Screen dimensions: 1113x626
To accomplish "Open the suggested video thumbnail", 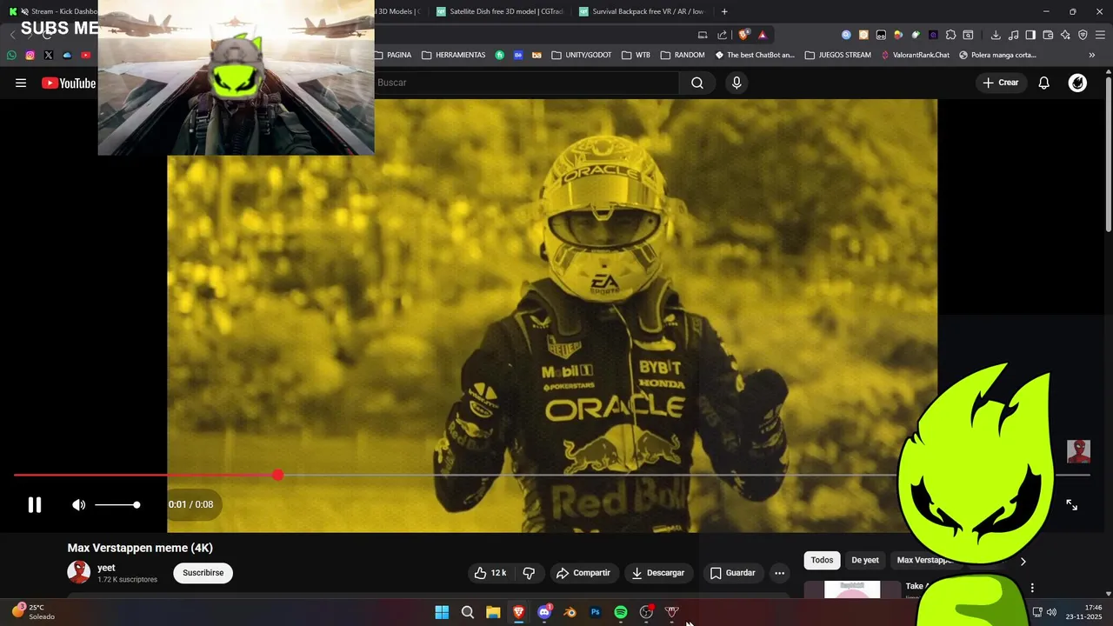I will [x=852, y=589].
